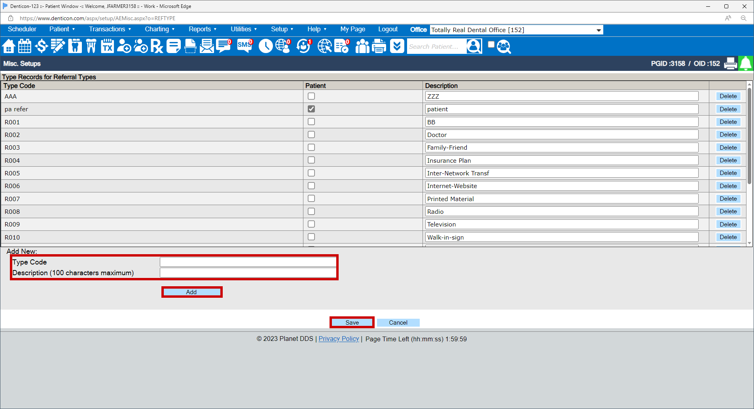Open the Home screen icon

click(8, 46)
